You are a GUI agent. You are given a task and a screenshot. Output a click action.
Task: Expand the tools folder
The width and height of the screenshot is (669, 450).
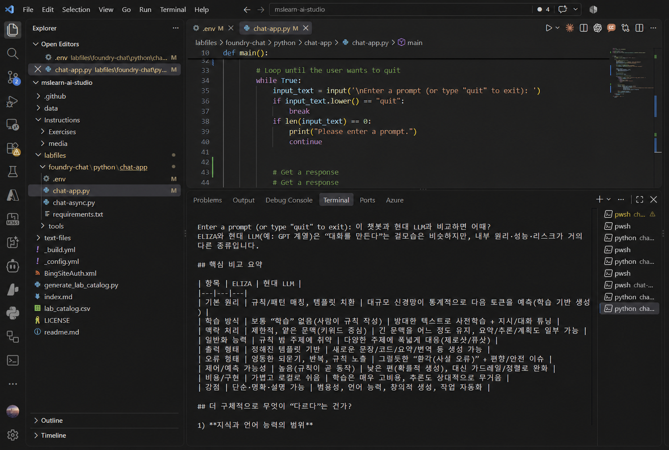click(x=105, y=226)
